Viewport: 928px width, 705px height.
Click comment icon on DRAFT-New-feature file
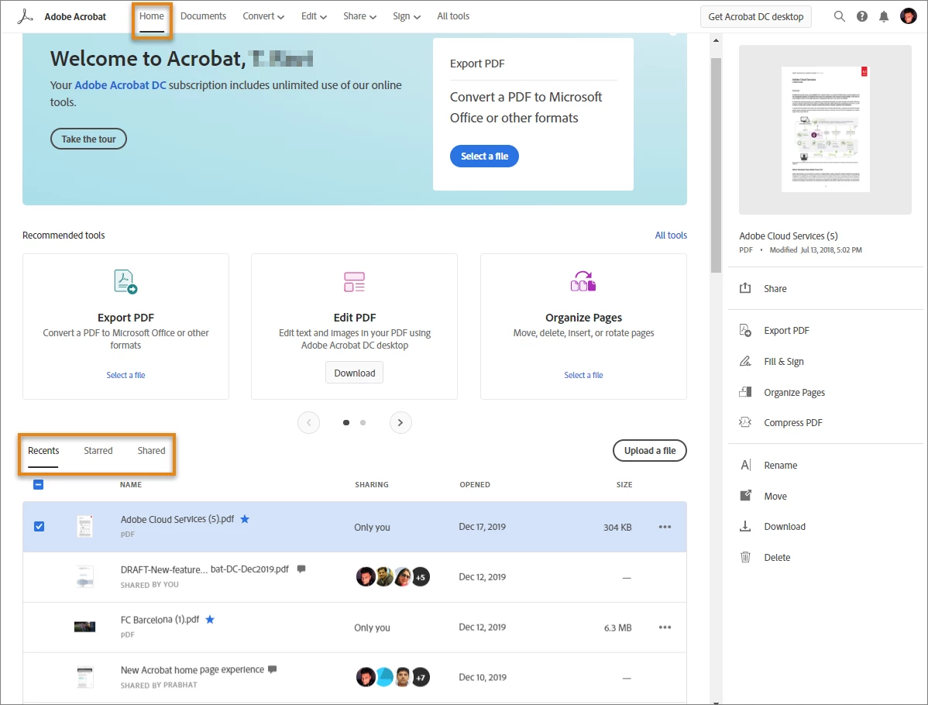tap(301, 569)
